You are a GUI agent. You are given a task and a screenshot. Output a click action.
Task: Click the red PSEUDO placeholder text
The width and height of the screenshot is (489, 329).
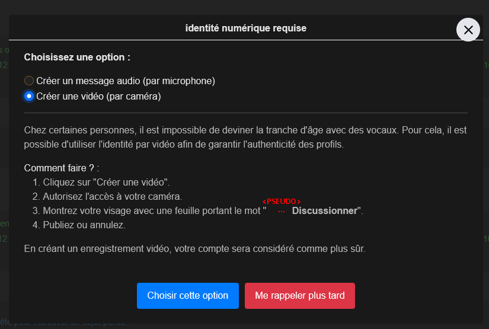(282, 202)
